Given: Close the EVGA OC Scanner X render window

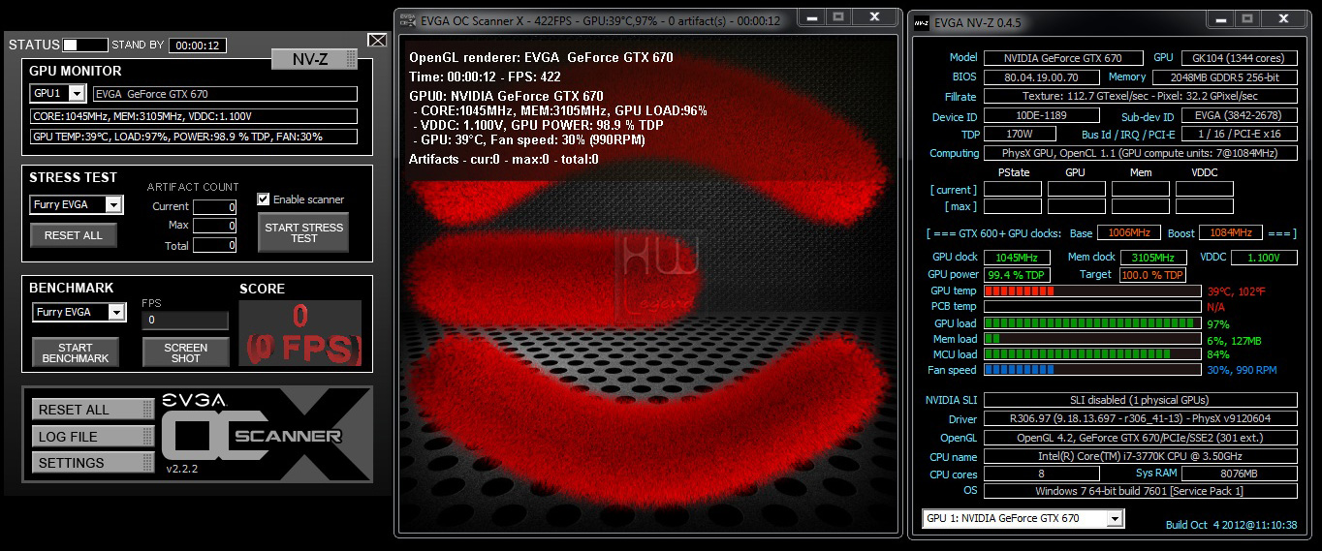Looking at the screenshot, I should point(875,17).
